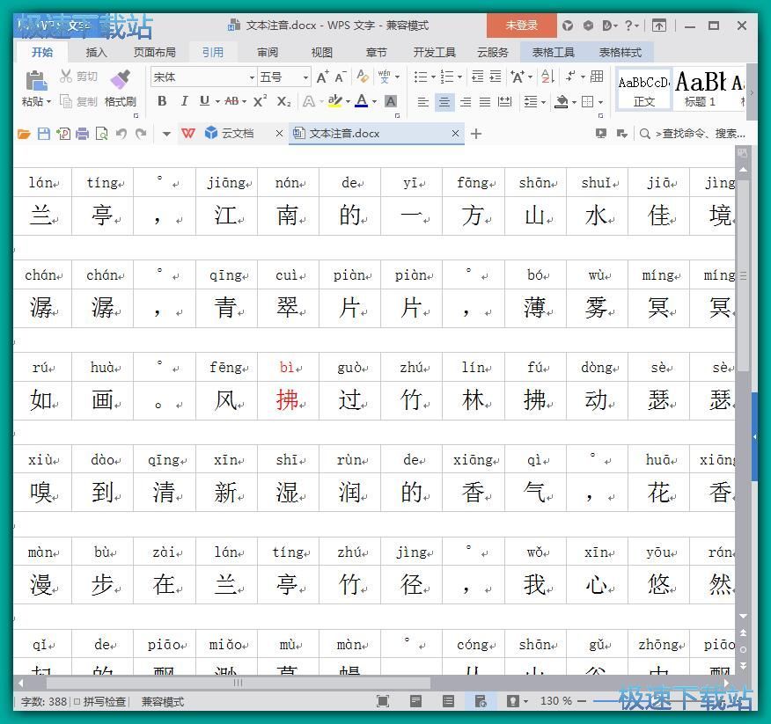
Task: Expand highlight color dropdown arrow
Action: pyautogui.click(x=349, y=102)
